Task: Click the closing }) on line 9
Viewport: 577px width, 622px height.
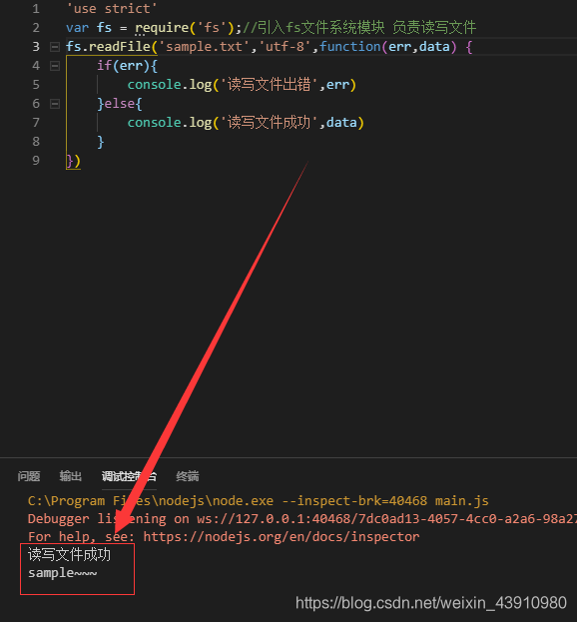Action: (73, 161)
